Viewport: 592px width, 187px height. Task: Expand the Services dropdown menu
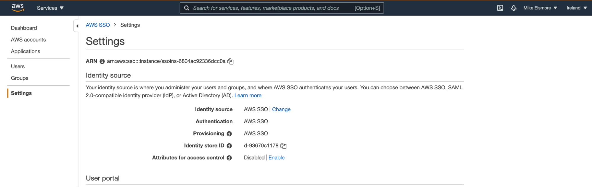coord(50,8)
